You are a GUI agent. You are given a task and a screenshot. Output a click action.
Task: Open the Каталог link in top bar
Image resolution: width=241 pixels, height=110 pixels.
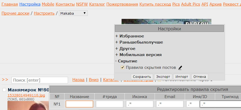[x=97, y=4]
